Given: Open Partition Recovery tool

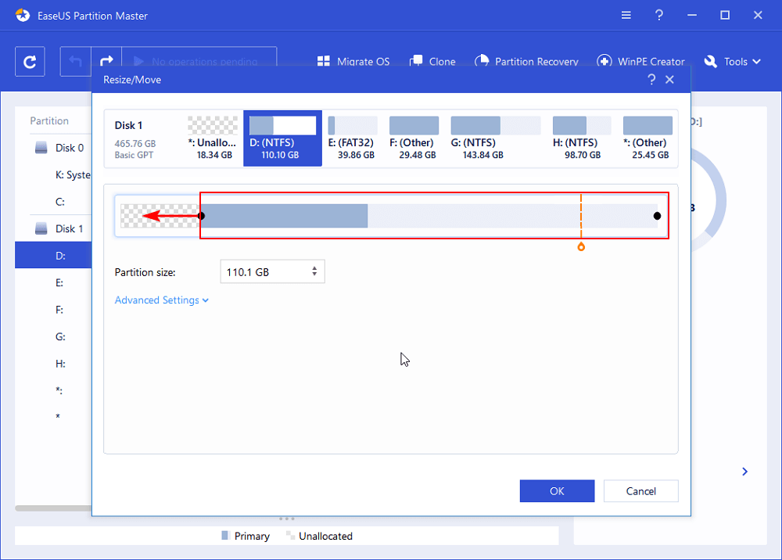Looking at the screenshot, I should coord(526,61).
